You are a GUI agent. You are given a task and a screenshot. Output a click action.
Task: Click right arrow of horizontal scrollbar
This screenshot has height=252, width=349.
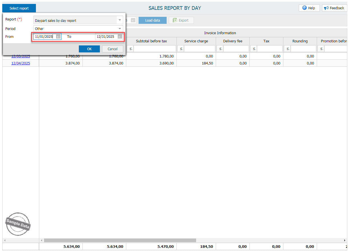click(345, 241)
